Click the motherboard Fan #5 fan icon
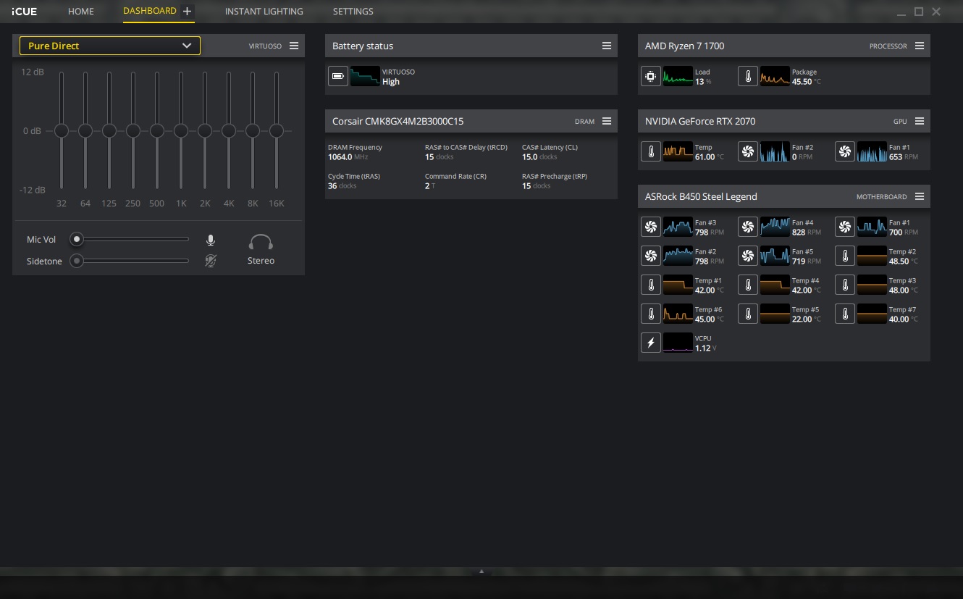963x599 pixels. point(747,256)
